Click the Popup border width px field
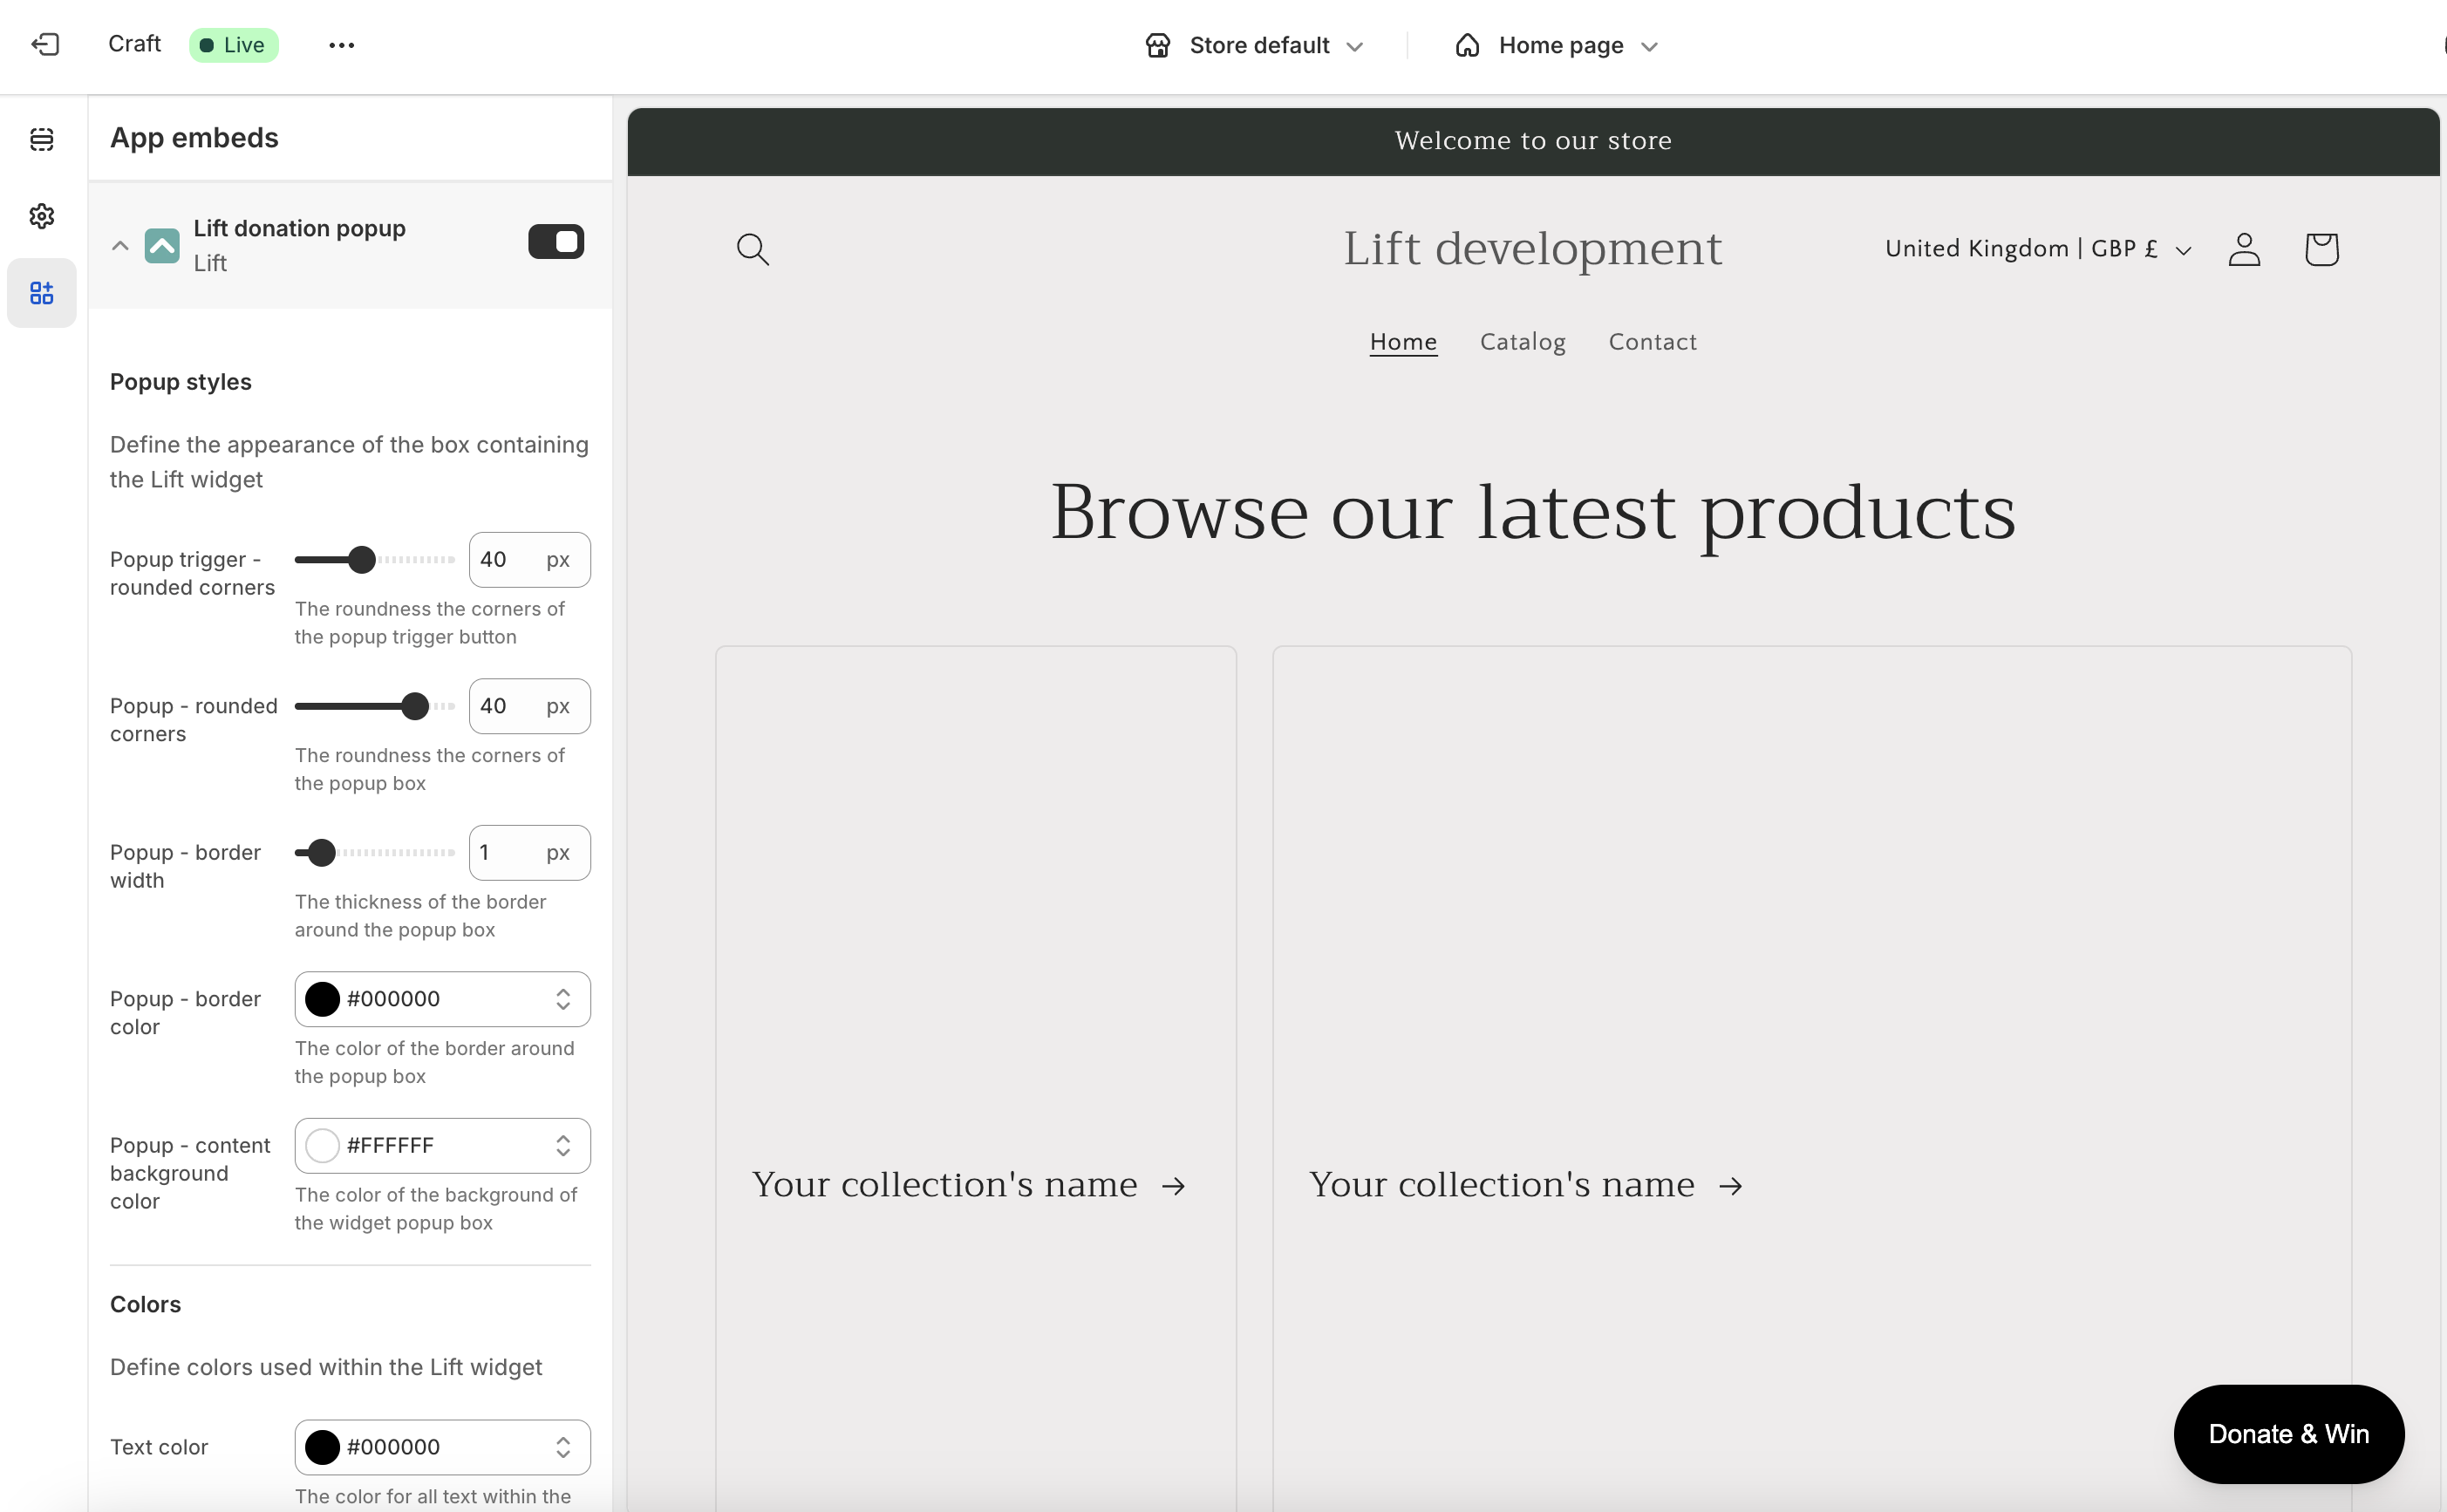 (x=506, y=853)
